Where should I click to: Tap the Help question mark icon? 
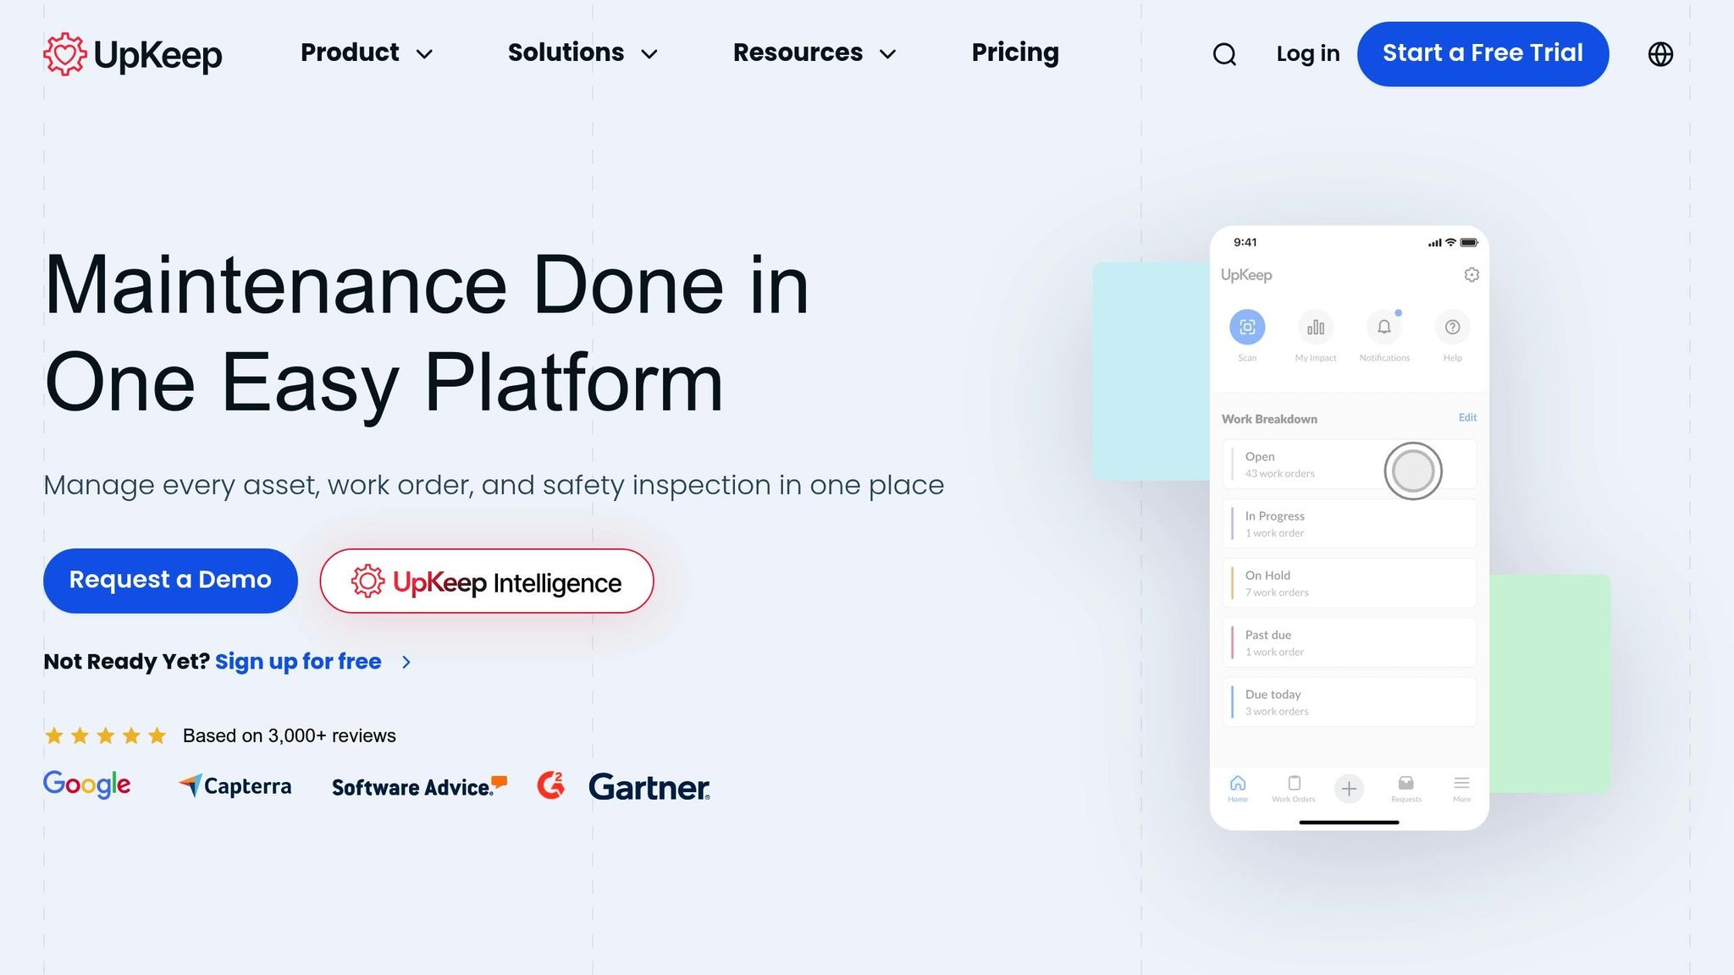pos(1452,328)
